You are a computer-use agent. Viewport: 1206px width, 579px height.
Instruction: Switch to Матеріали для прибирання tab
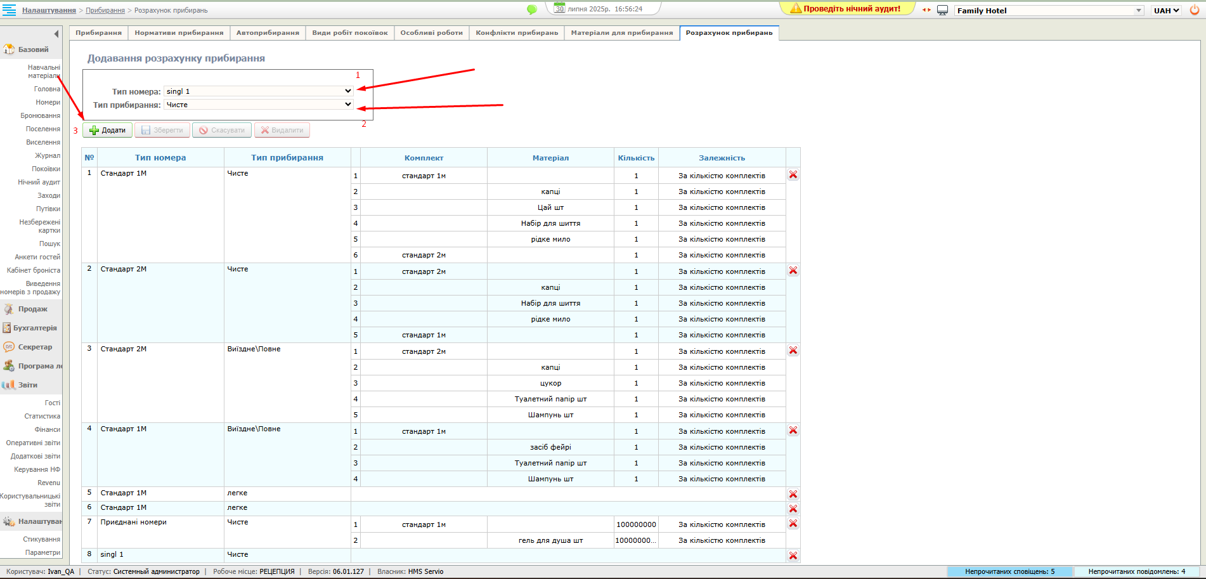point(621,33)
